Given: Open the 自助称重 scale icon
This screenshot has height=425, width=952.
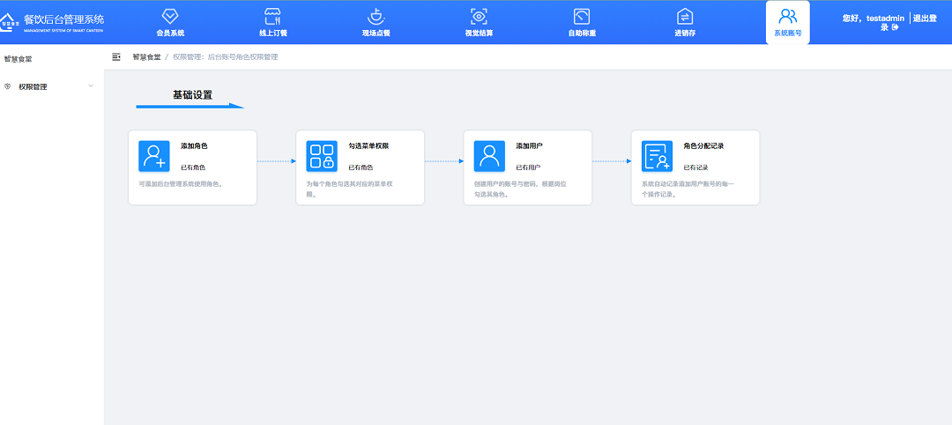Looking at the screenshot, I should point(581,16).
